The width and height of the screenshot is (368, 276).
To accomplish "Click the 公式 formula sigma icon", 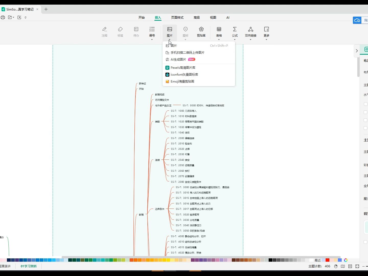I will tap(235, 29).
